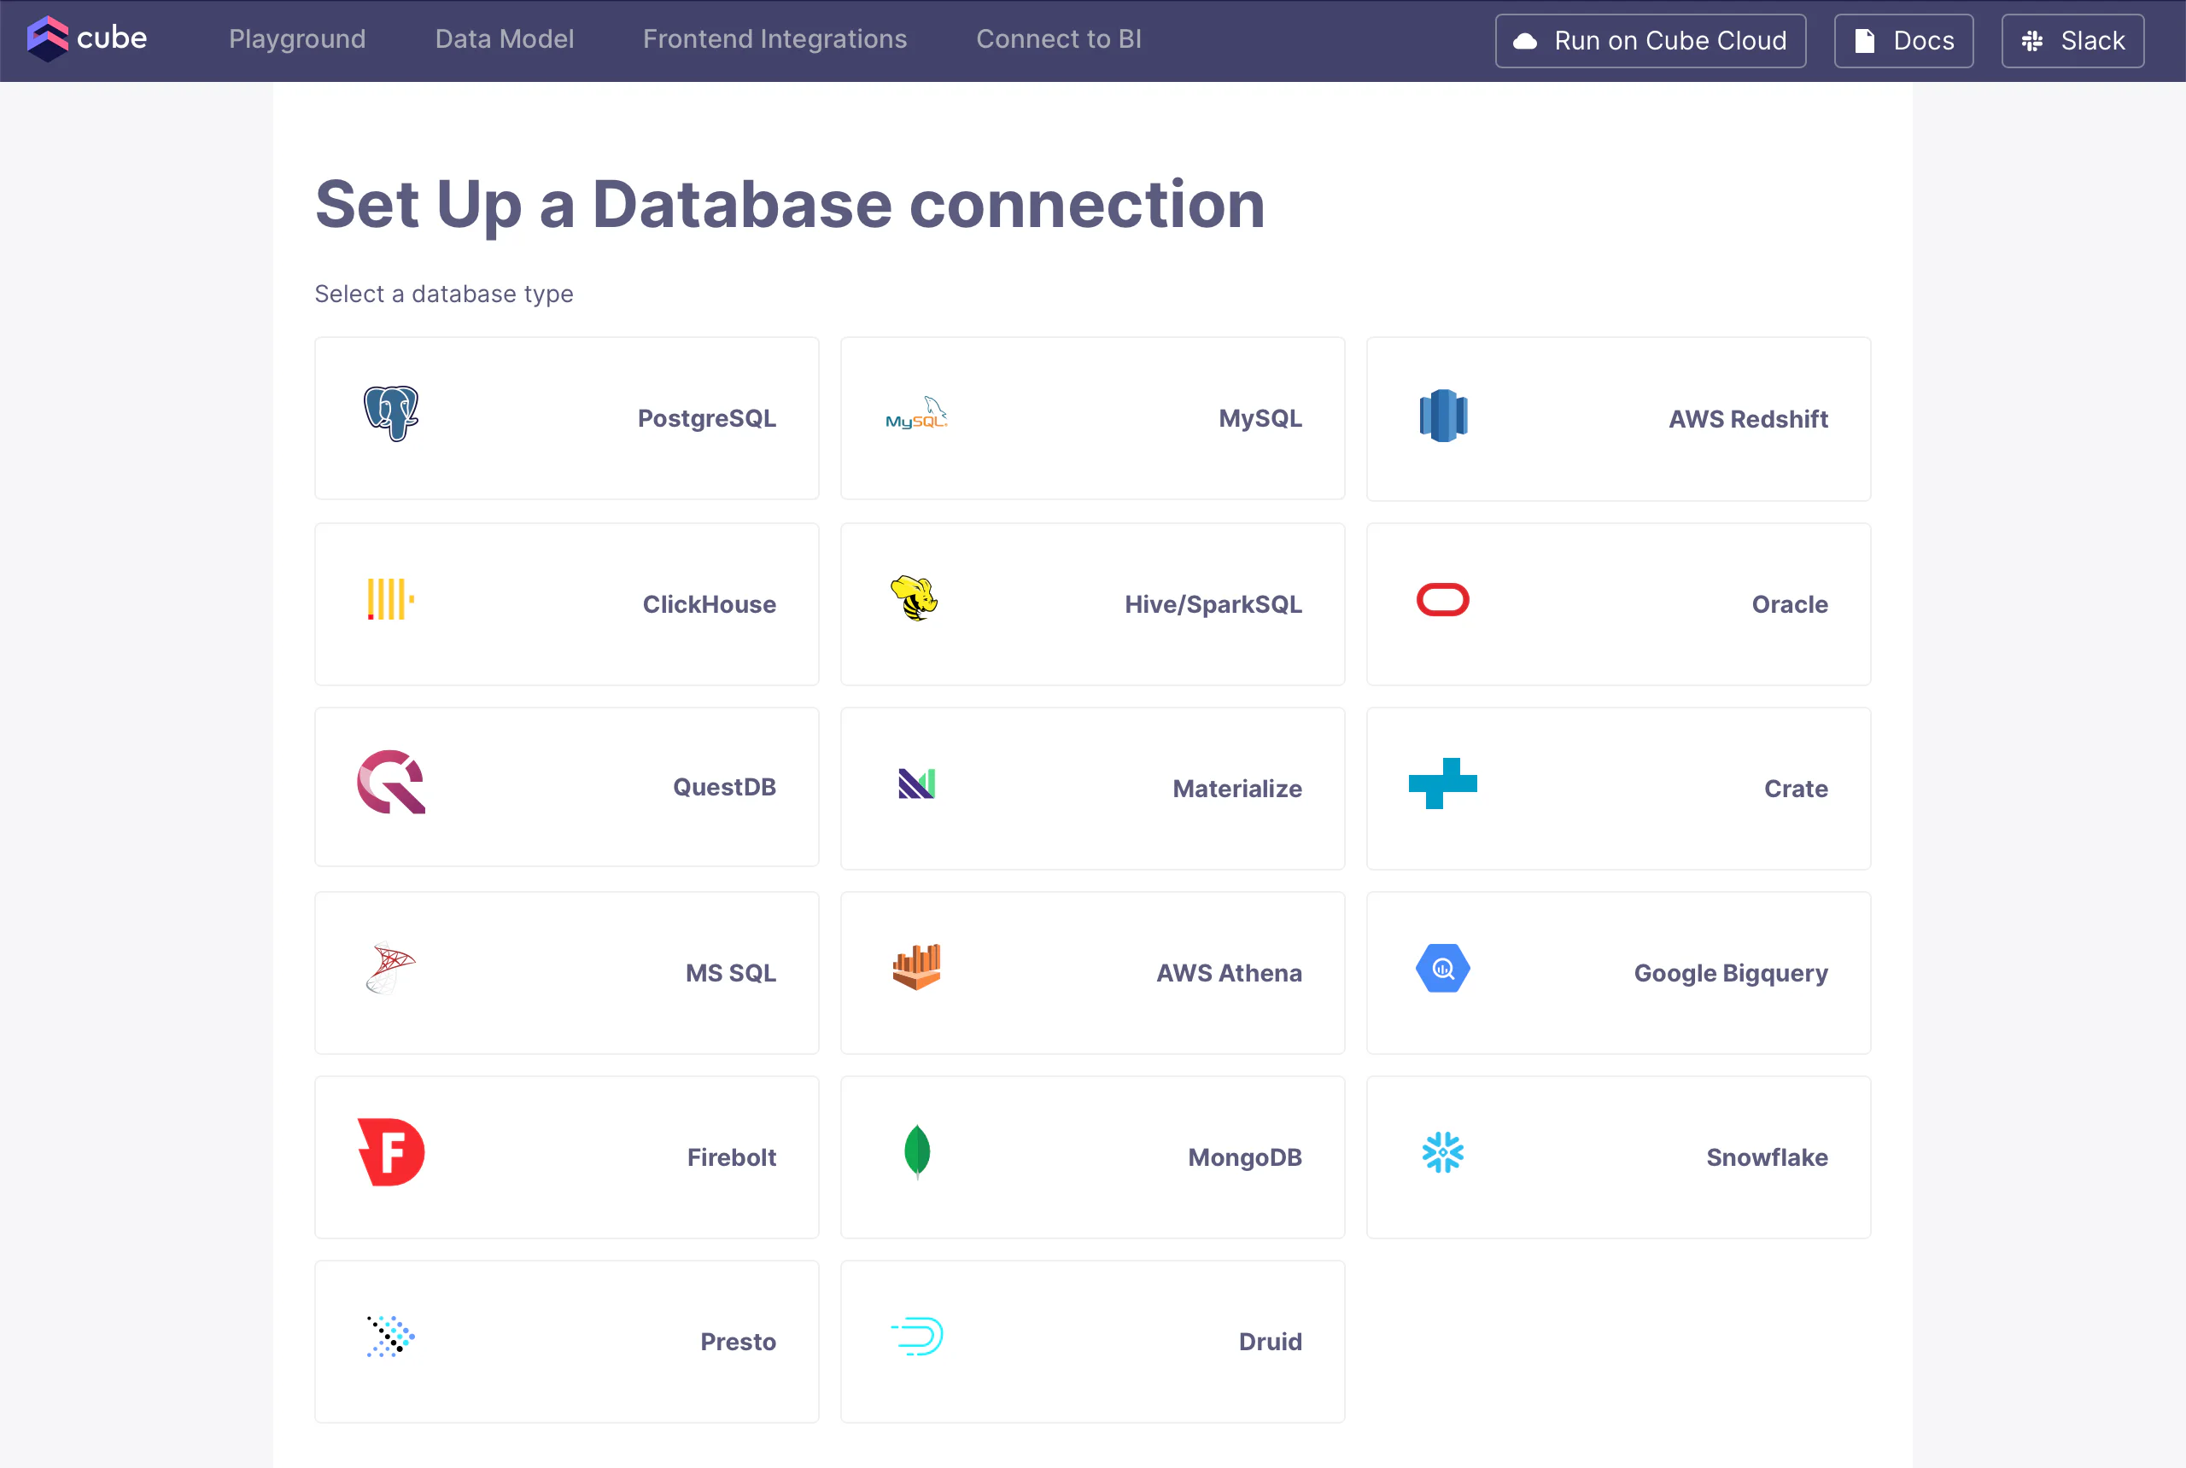Click the PostgreSQL elephant icon
2186x1468 pixels.
(x=390, y=413)
